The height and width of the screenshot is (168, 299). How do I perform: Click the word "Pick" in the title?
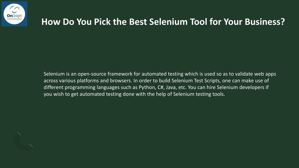pyautogui.click(x=102, y=22)
